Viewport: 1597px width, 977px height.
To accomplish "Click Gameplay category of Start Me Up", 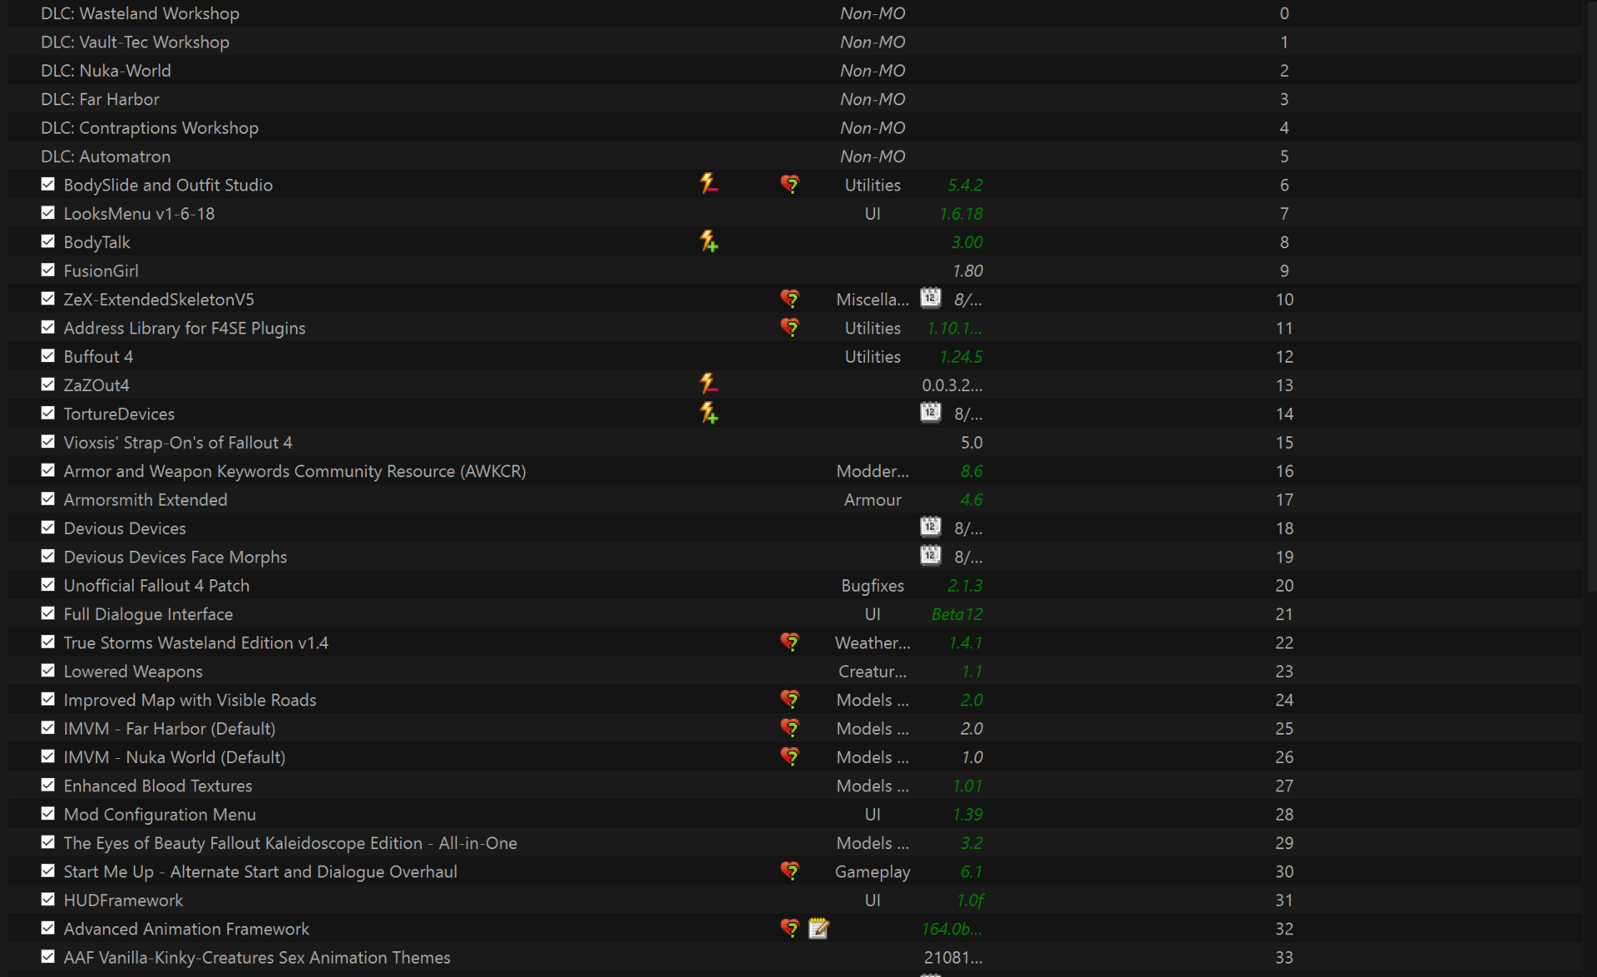I will click(x=873, y=871).
